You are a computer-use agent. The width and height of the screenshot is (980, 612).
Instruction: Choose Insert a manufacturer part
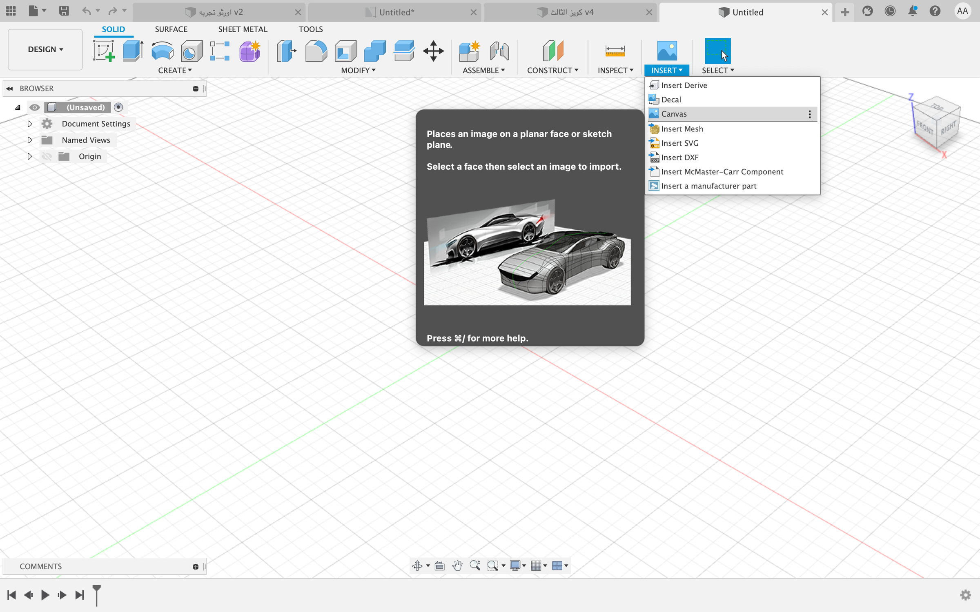[733, 186]
